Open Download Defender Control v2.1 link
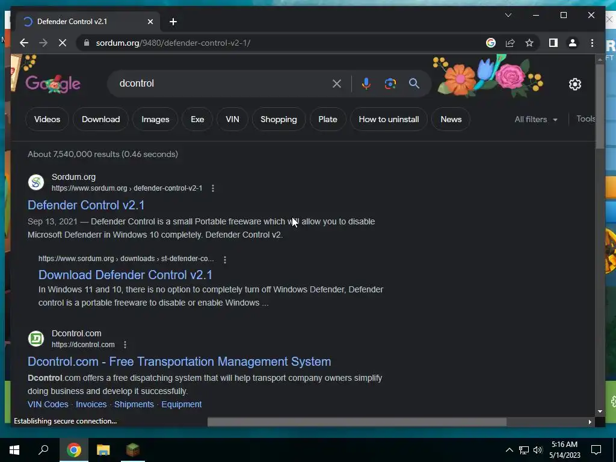 pyautogui.click(x=125, y=274)
